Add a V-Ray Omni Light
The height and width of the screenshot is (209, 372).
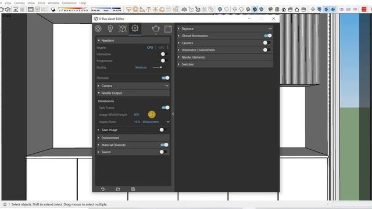pos(155,9)
